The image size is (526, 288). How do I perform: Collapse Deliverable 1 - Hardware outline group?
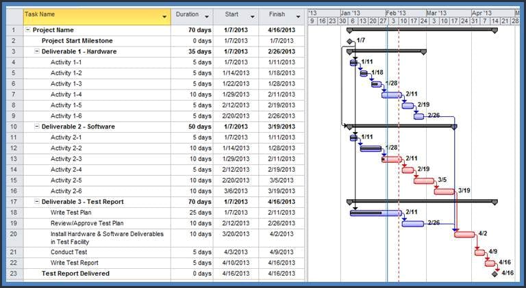tap(37, 51)
